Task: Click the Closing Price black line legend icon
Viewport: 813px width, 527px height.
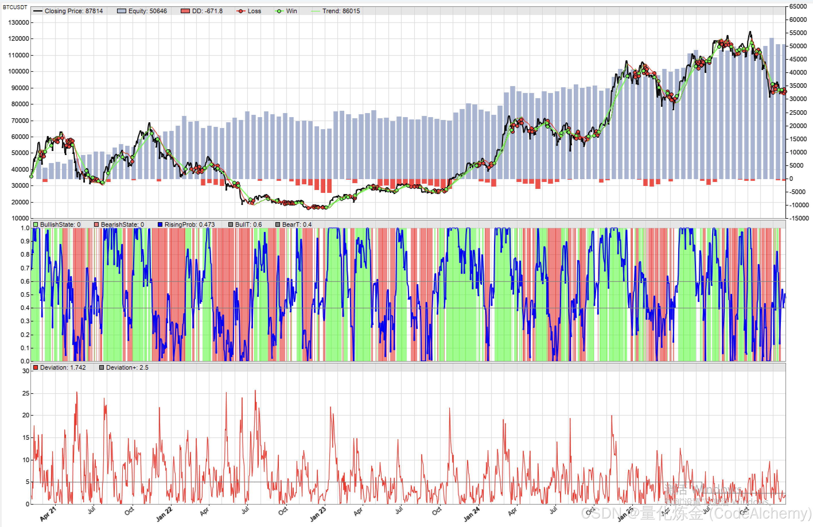Action: coord(38,11)
